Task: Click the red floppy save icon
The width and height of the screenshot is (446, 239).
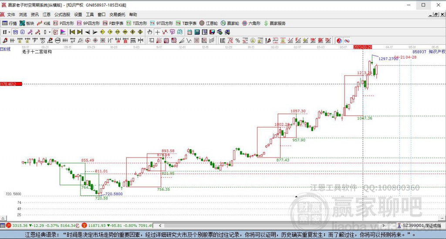Action: 212,32
